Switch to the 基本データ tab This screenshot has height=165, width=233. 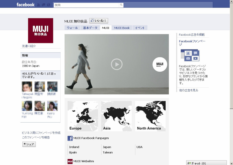click(90, 28)
